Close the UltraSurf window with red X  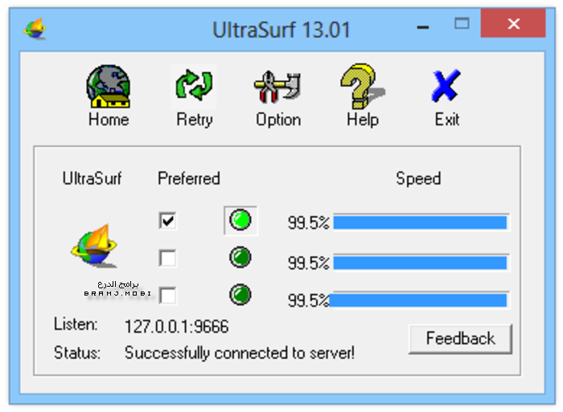(513, 23)
